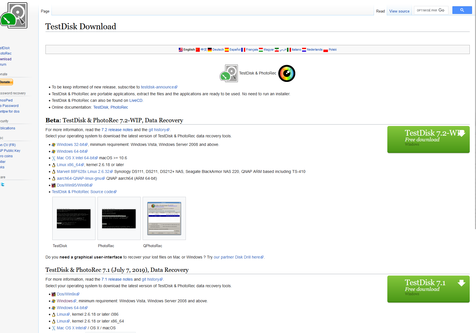Click the French flag icon
Viewport: 476px width, 333px height.
243,50
